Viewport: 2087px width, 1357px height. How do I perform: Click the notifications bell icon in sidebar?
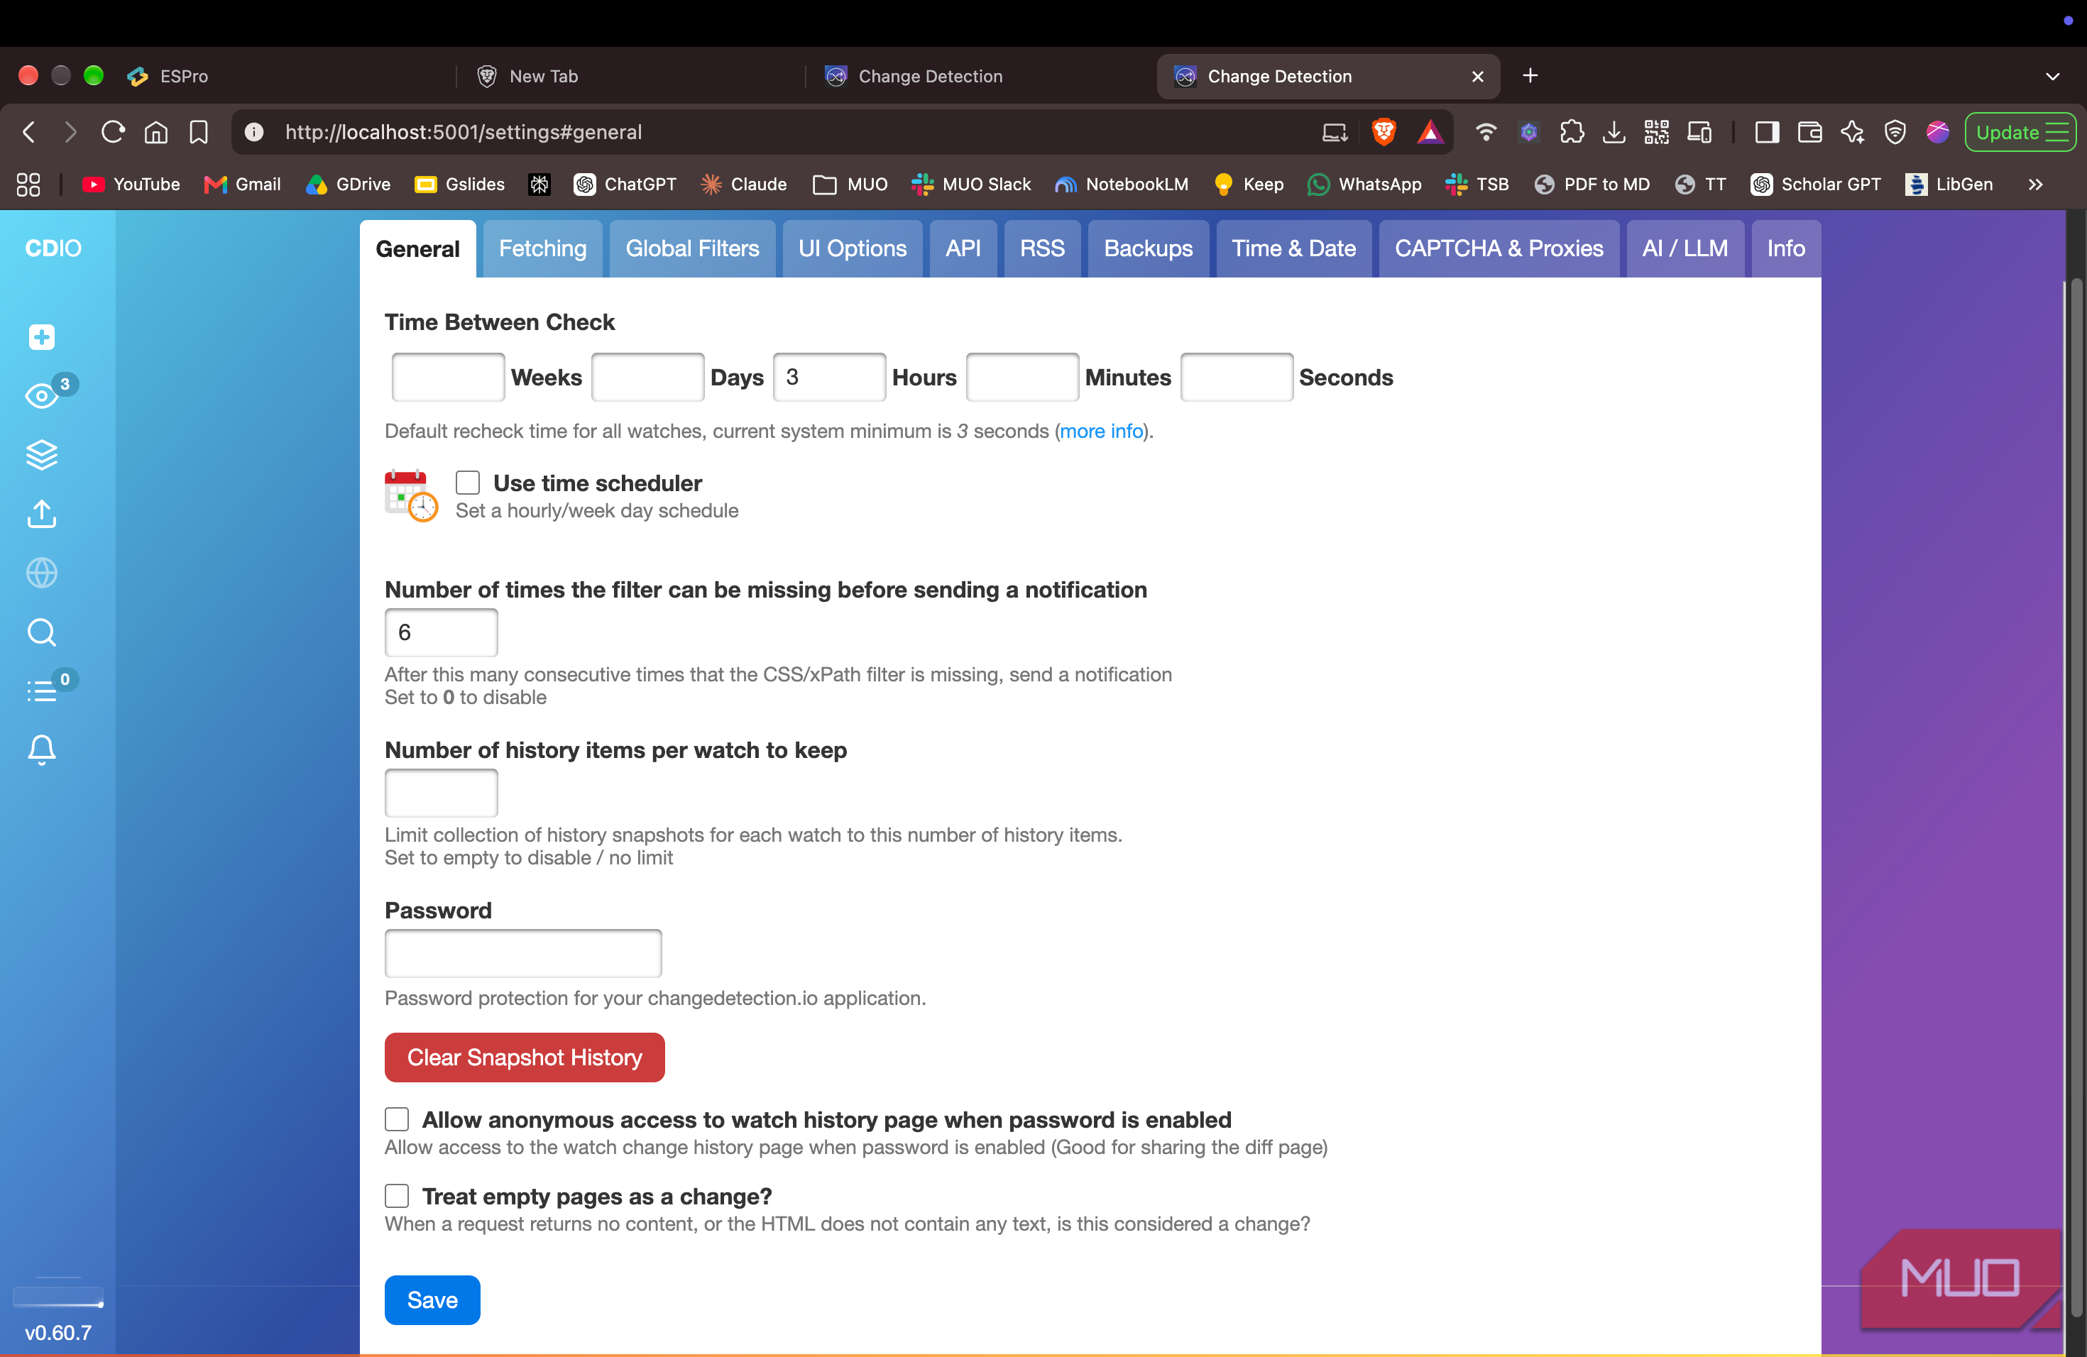(41, 750)
